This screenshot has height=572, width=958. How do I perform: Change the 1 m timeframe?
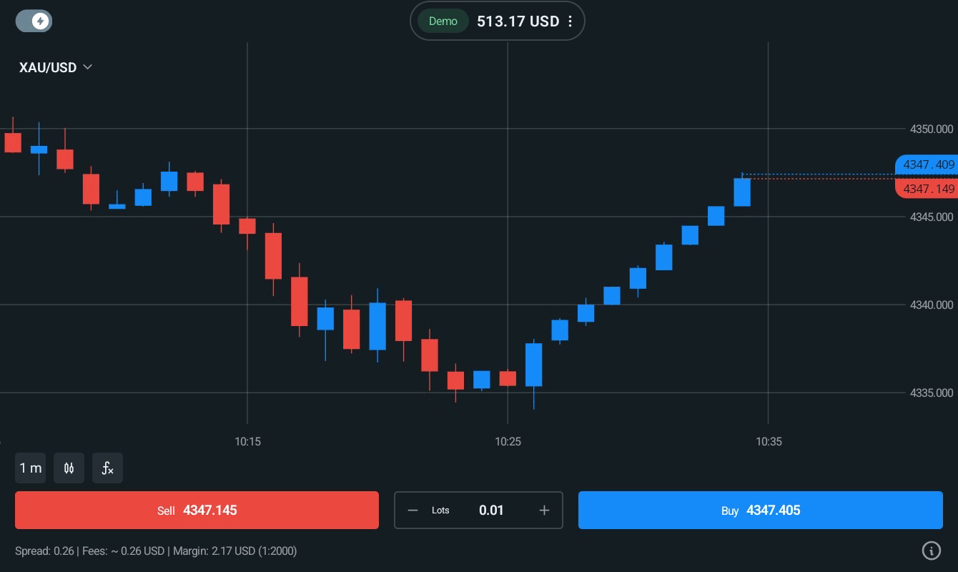[x=30, y=468]
